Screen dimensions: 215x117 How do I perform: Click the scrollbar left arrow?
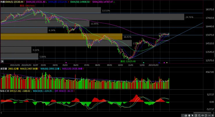[1, 113]
